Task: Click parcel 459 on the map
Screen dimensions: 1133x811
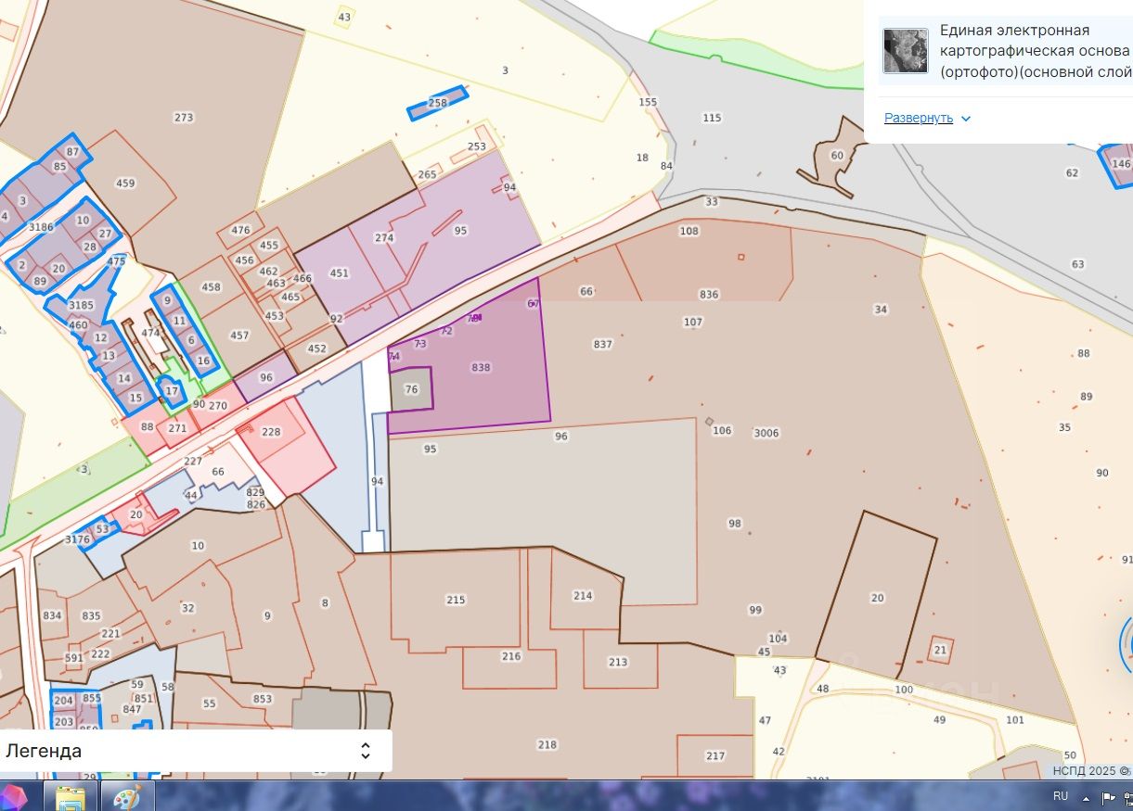Action: 125,184
